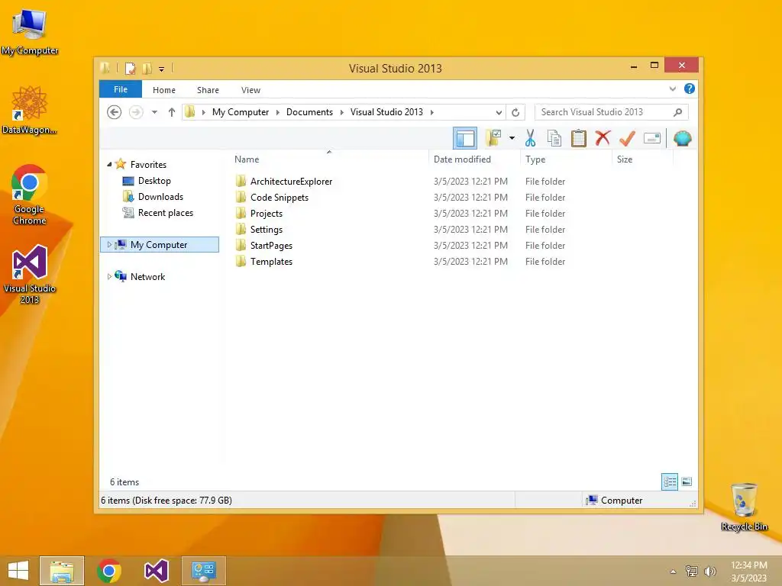Select the Templates folder

(271, 261)
